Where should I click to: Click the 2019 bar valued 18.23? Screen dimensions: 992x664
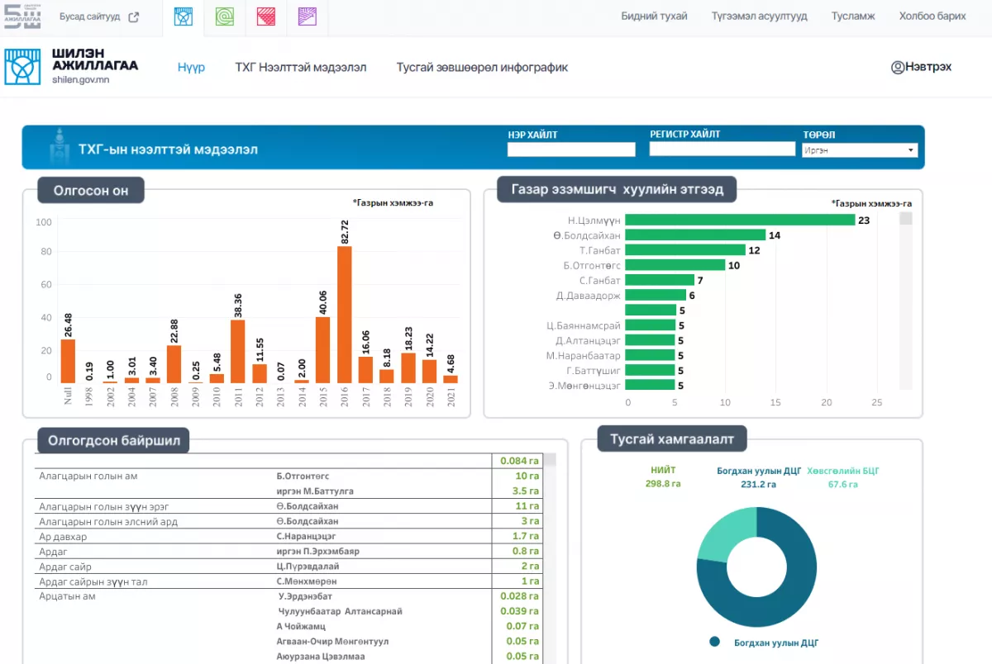(x=408, y=368)
